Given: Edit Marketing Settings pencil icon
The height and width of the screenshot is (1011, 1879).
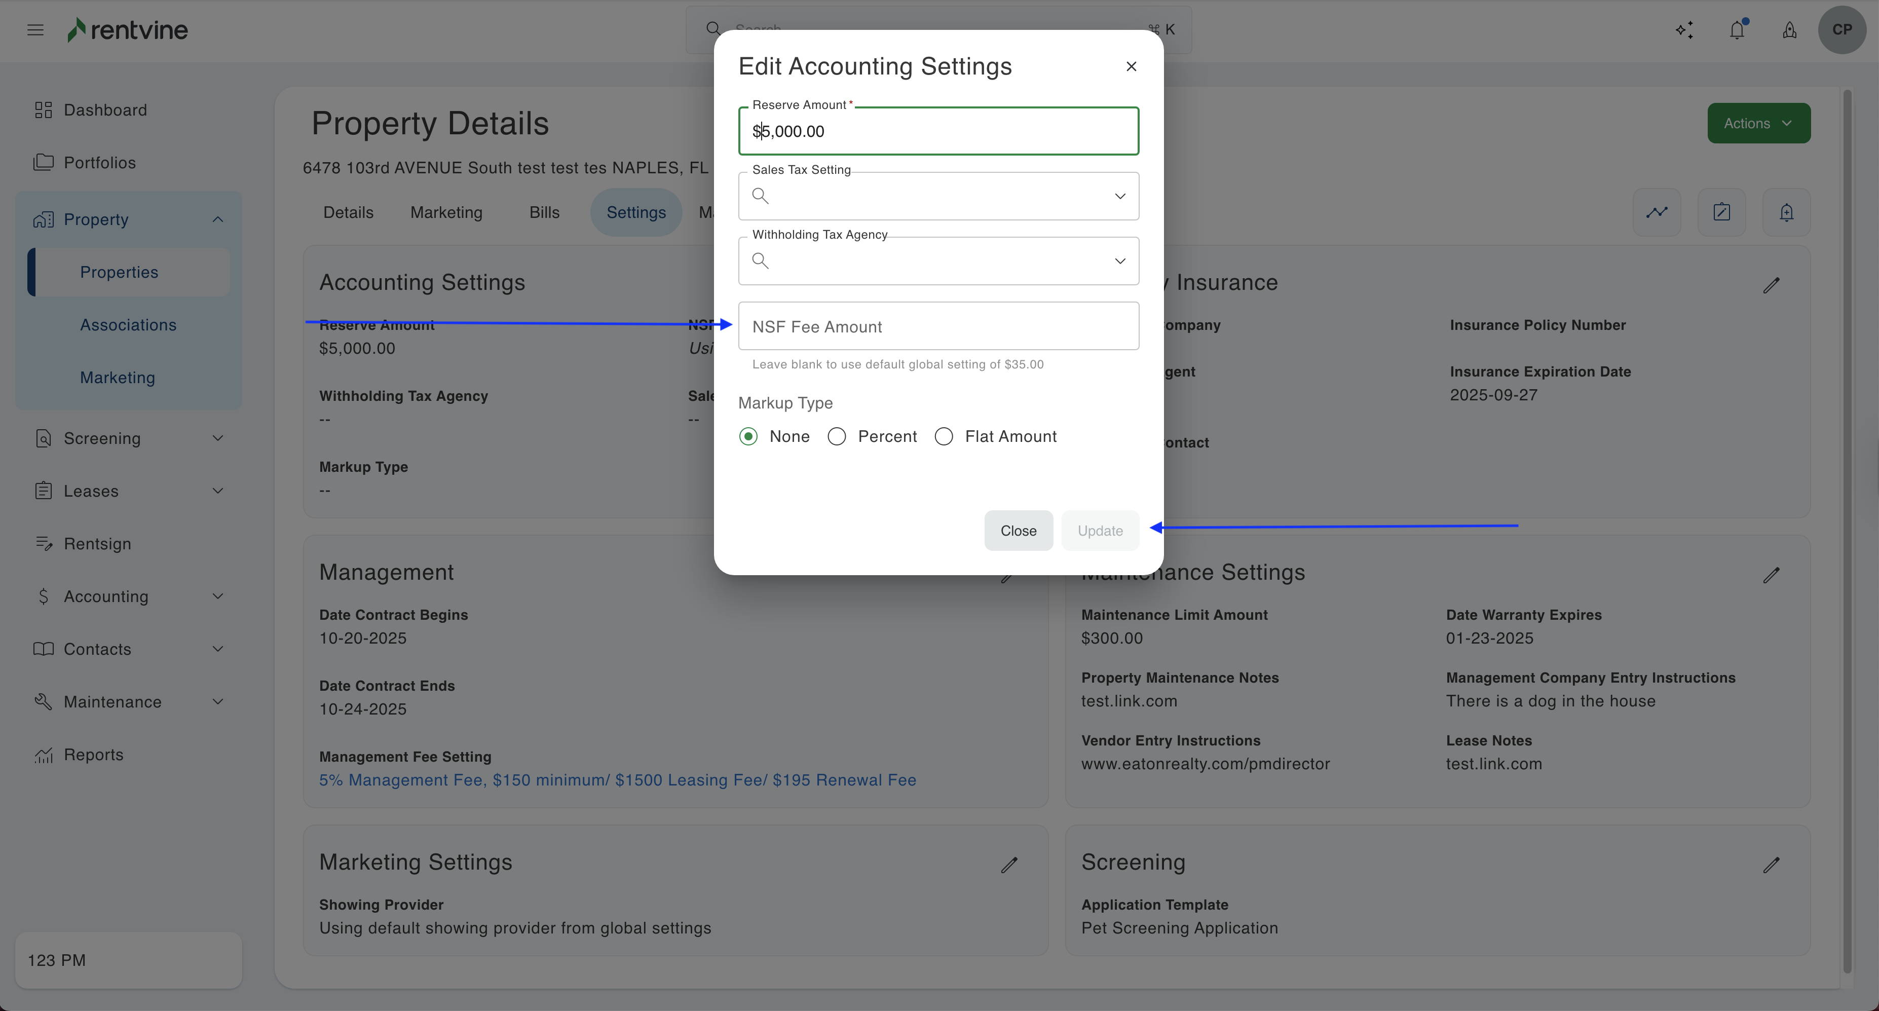Looking at the screenshot, I should point(1009,865).
